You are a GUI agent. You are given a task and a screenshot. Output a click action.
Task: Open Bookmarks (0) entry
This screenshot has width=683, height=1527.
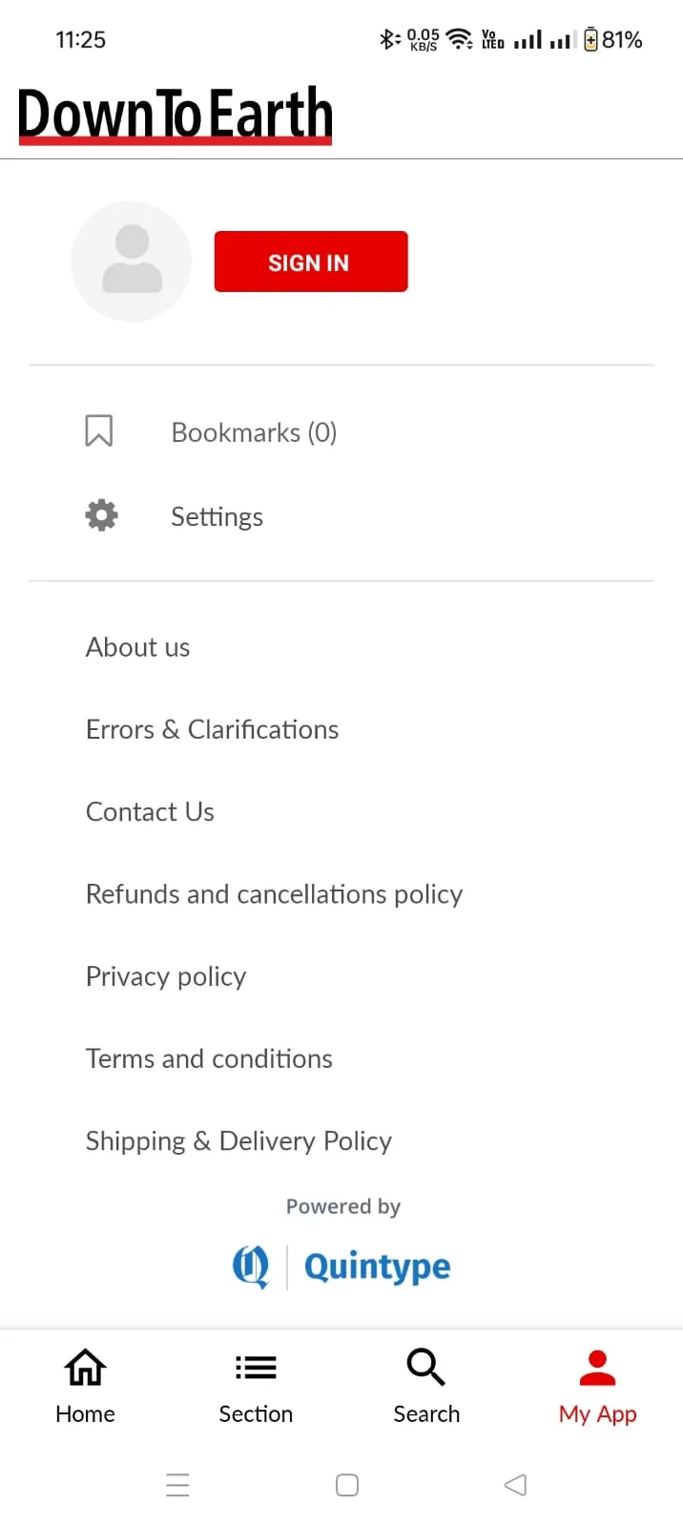(x=254, y=432)
